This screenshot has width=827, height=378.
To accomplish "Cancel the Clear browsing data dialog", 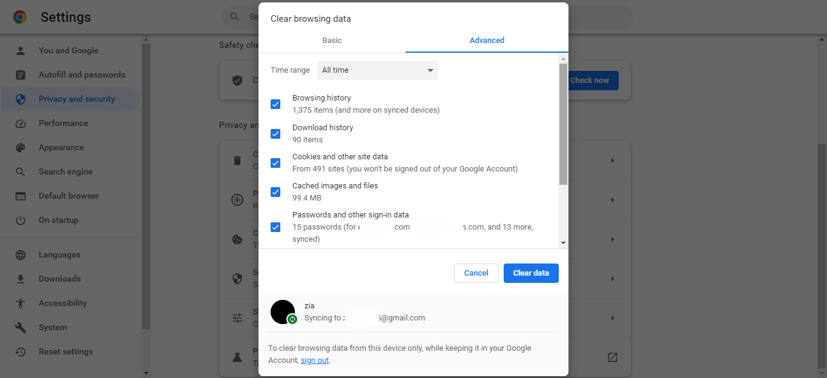I will (476, 273).
